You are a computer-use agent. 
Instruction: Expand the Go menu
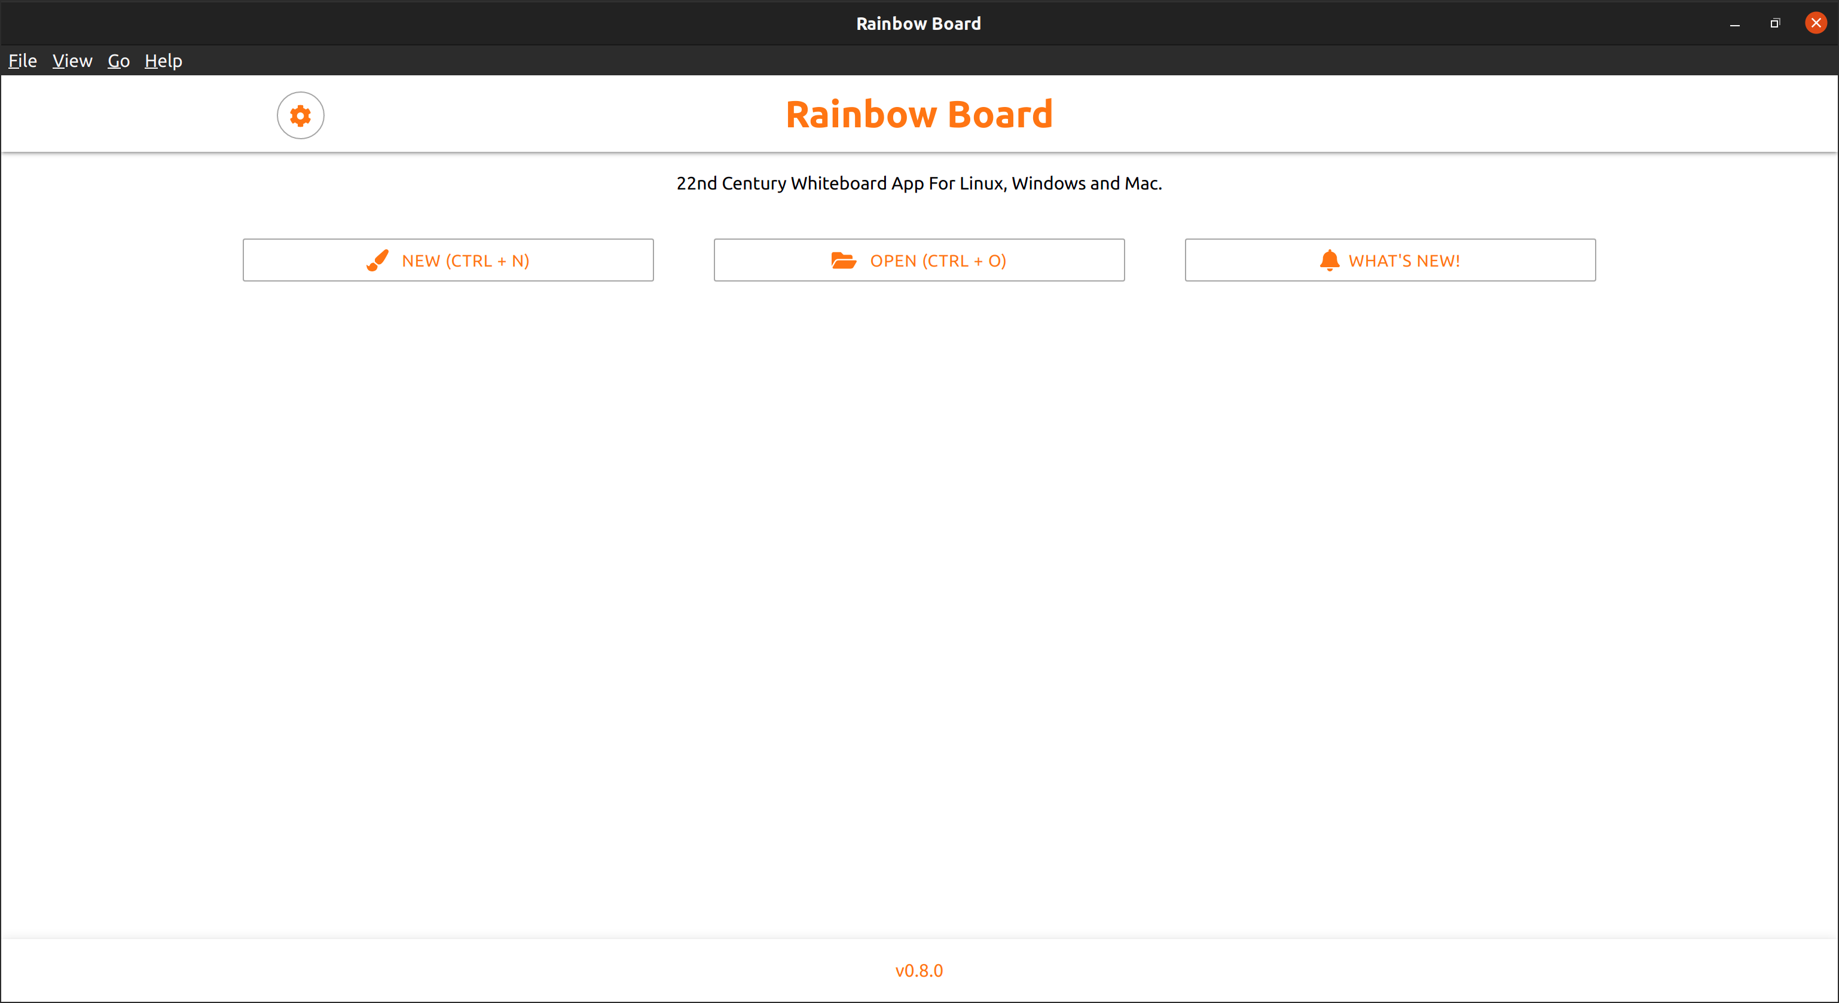point(118,61)
